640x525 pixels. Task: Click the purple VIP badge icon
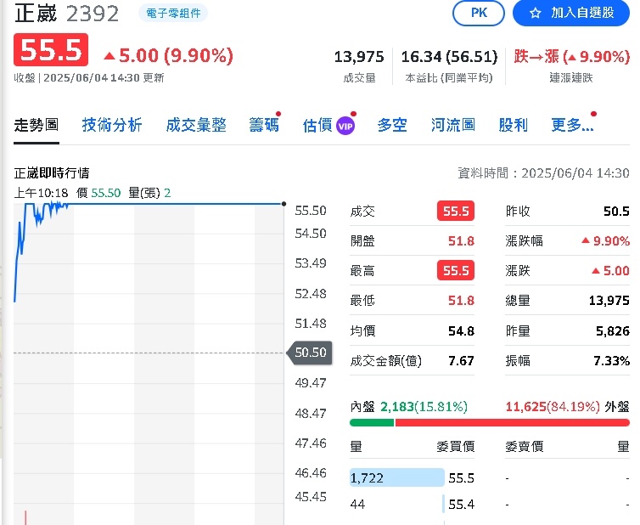click(x=345, y=126)
